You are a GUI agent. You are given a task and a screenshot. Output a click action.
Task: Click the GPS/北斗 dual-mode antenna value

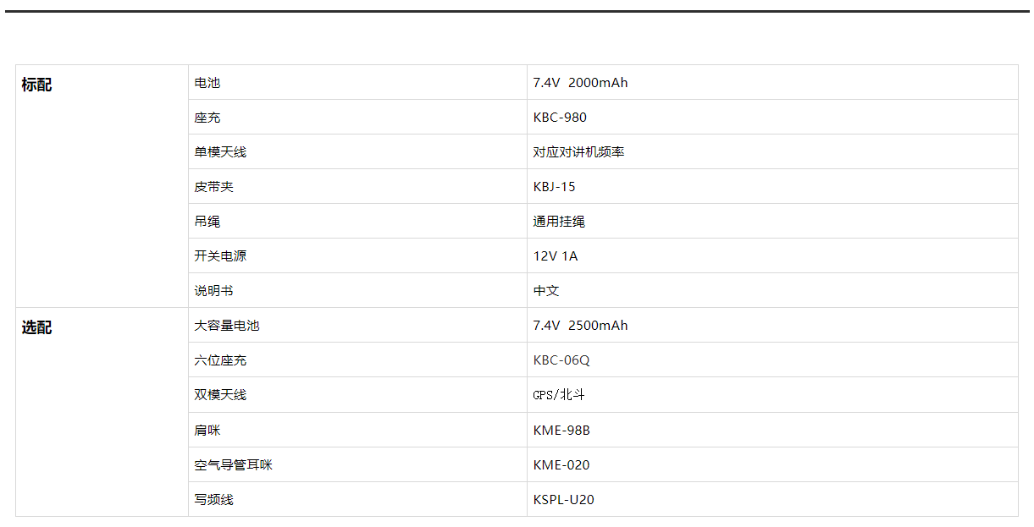point(559,395)
